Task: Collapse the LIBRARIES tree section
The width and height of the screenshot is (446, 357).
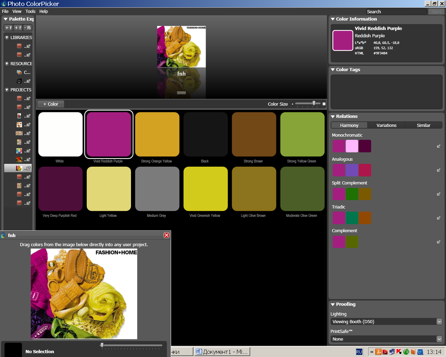Action: [7, 37]
